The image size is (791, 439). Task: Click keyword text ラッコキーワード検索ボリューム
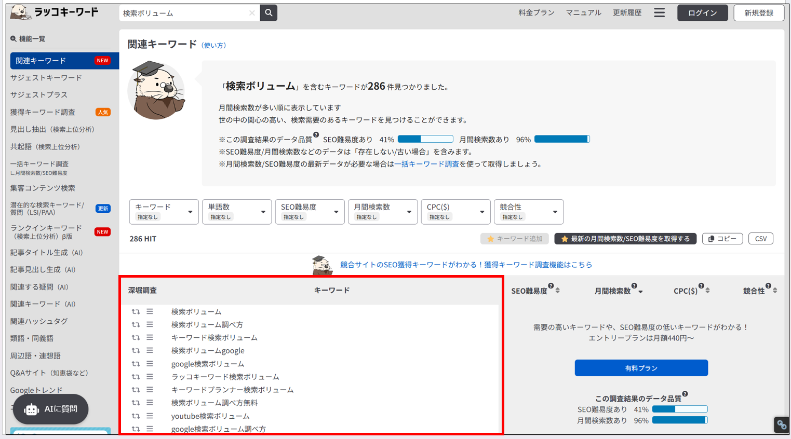(225, 377)
